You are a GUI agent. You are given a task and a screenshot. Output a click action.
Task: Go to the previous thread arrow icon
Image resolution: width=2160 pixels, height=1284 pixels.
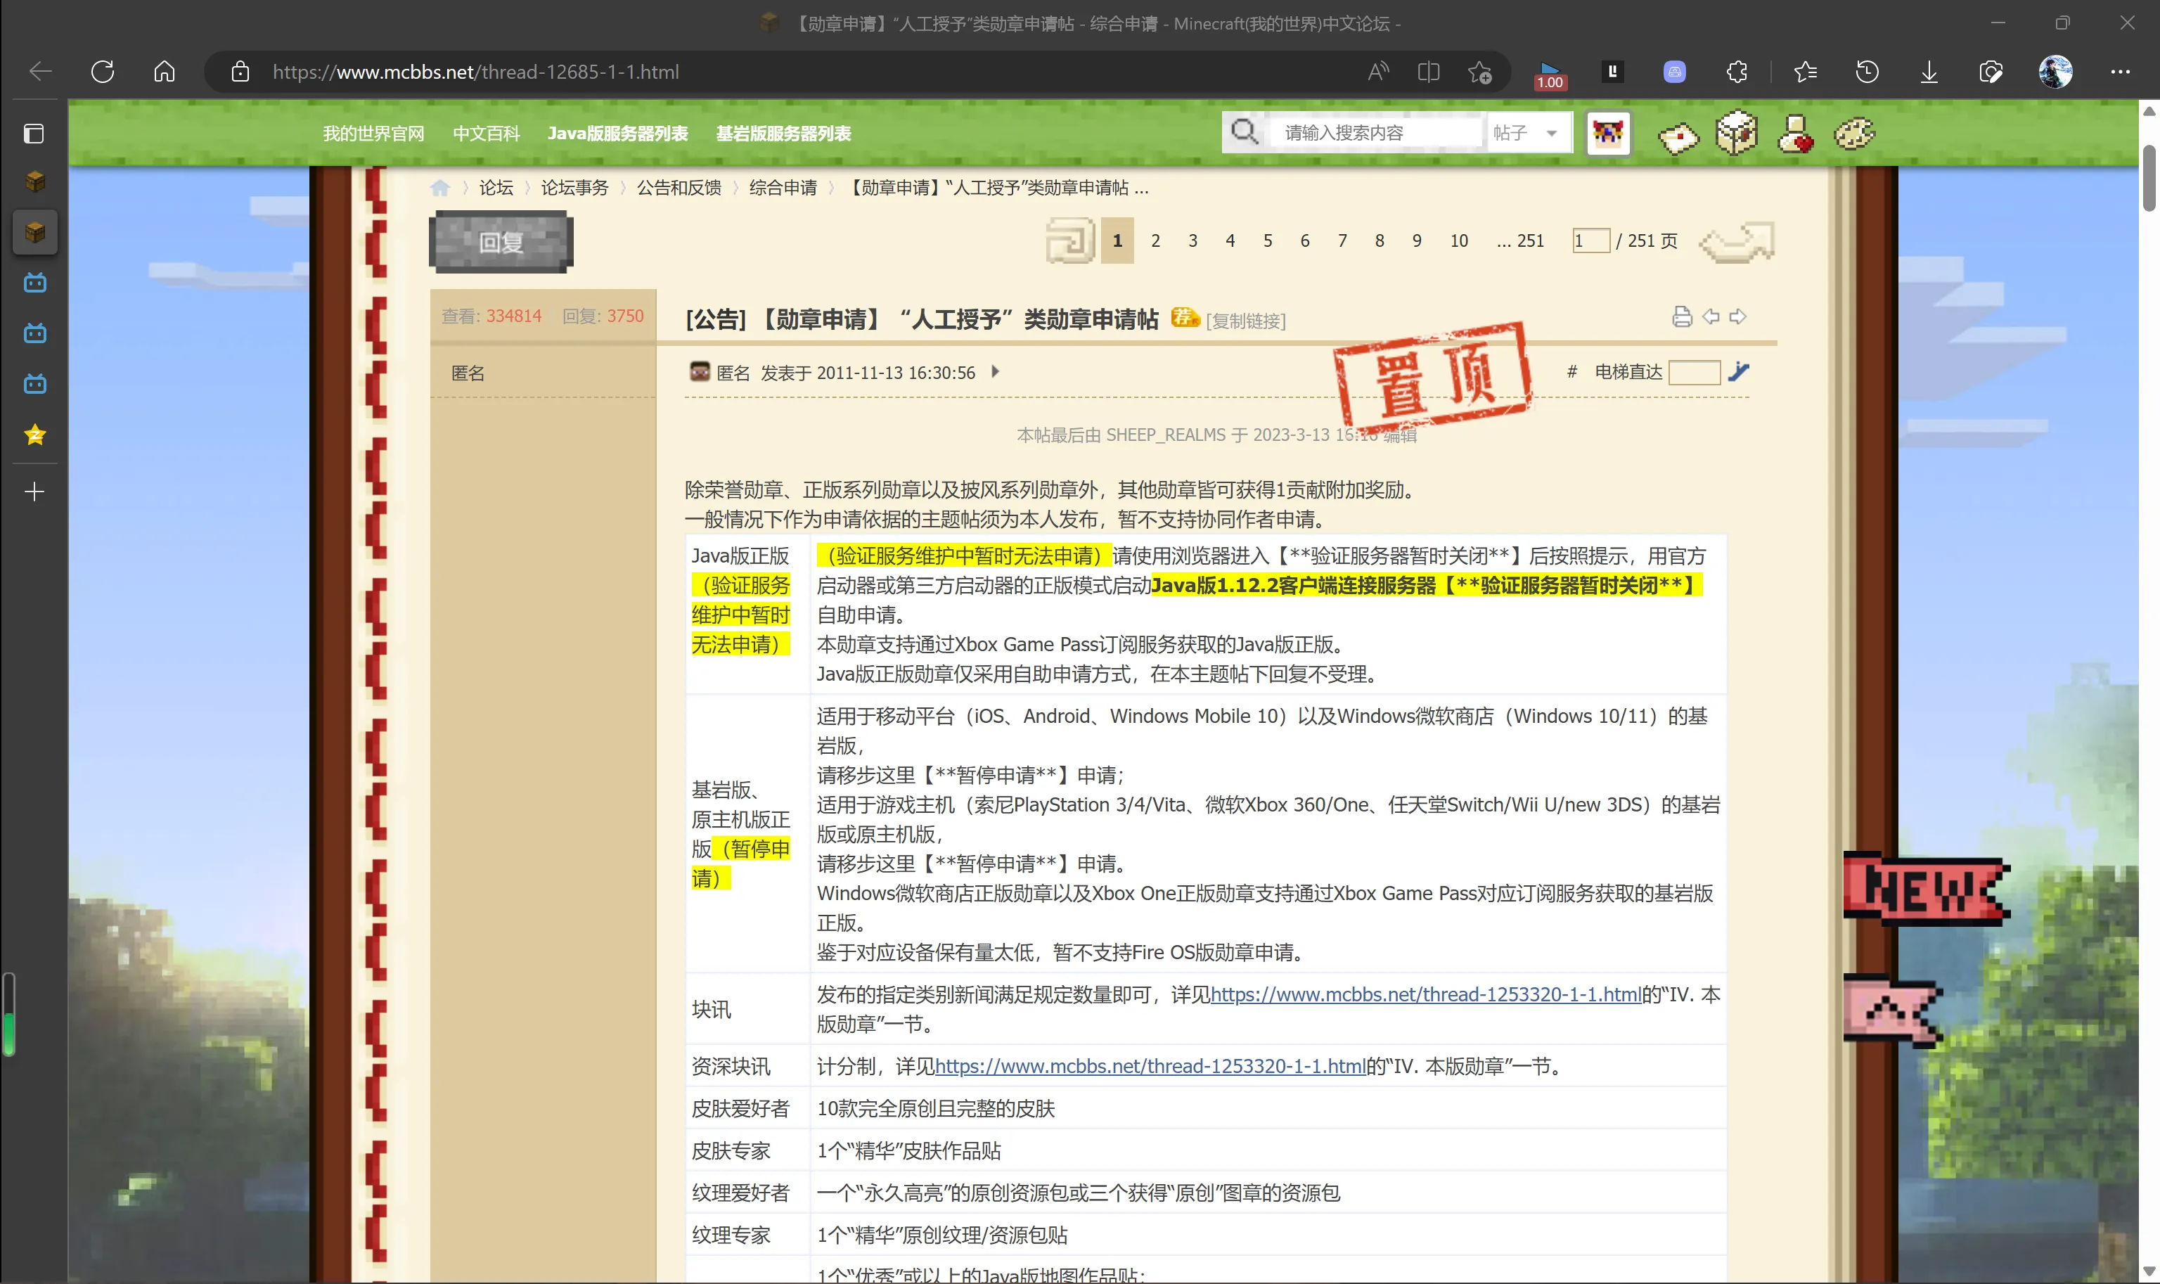click(x=1710, y=316)
